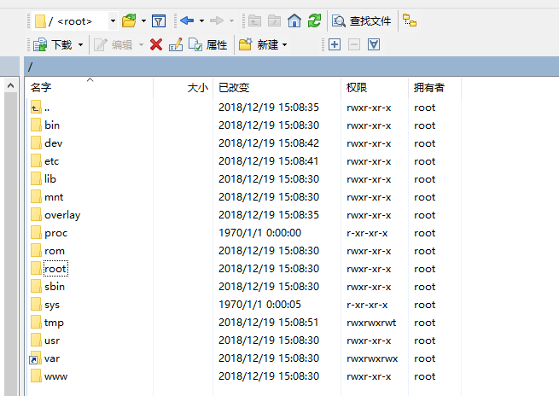Click the 15:08:41 modified time of etc
Screen dimensions: 559x396
299,160
